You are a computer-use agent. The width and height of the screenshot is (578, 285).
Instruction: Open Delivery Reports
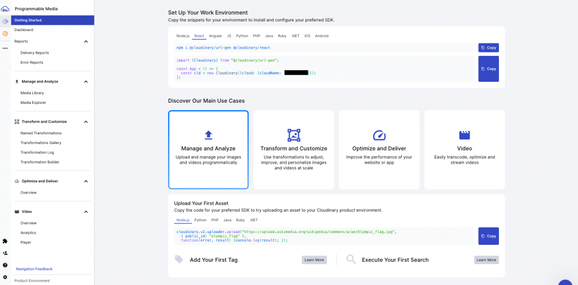34,53
